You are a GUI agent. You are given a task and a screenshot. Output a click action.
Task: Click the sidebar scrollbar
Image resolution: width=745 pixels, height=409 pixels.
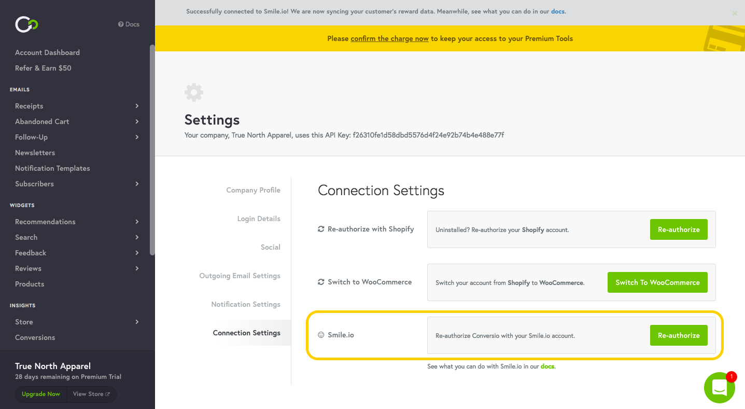click(152, 149)
